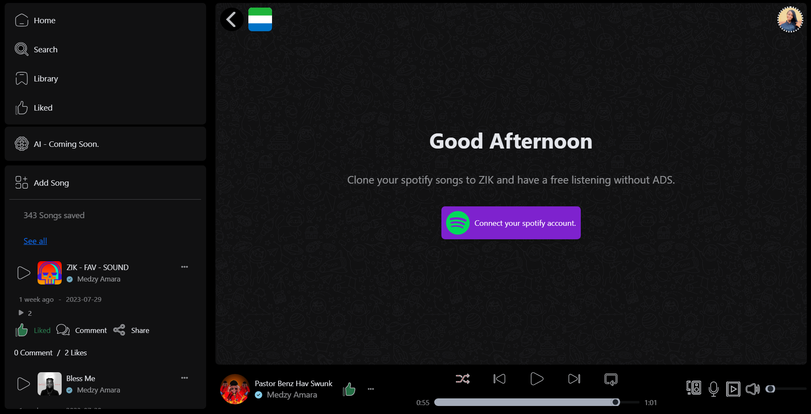Mute the speaker volume
This screenshot has height=414, width=811.
(x=753, y=389)
